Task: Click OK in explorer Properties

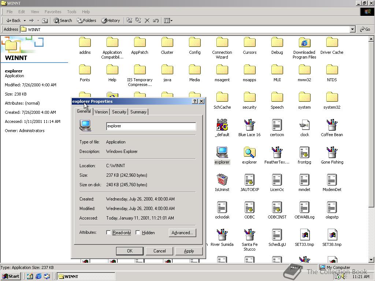Action: tap(130, 251)
